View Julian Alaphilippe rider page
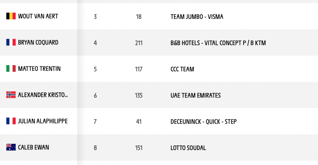This screenshot has height=165, width=318. (43, 121)
